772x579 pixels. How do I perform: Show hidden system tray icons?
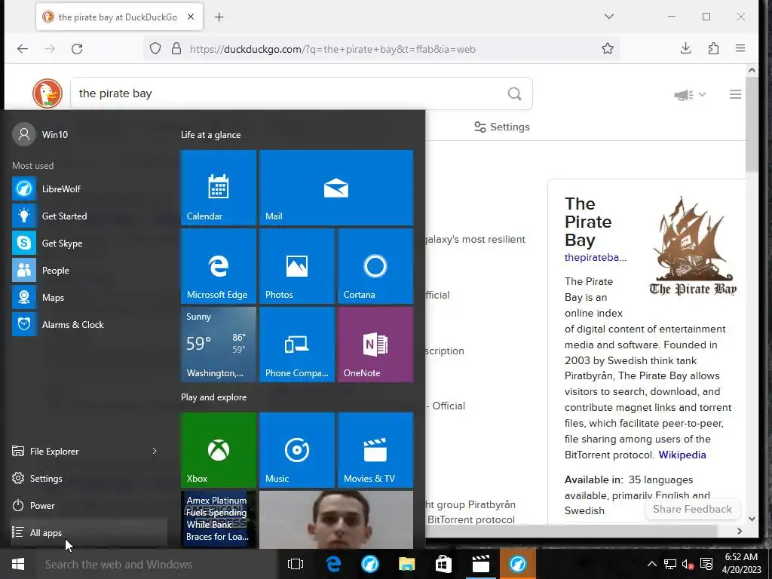(651, 564)
